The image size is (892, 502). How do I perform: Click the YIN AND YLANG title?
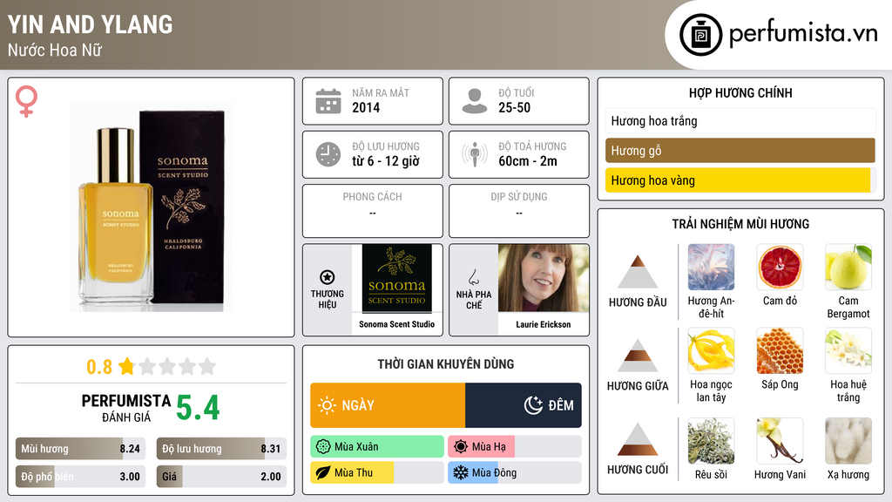90,24
